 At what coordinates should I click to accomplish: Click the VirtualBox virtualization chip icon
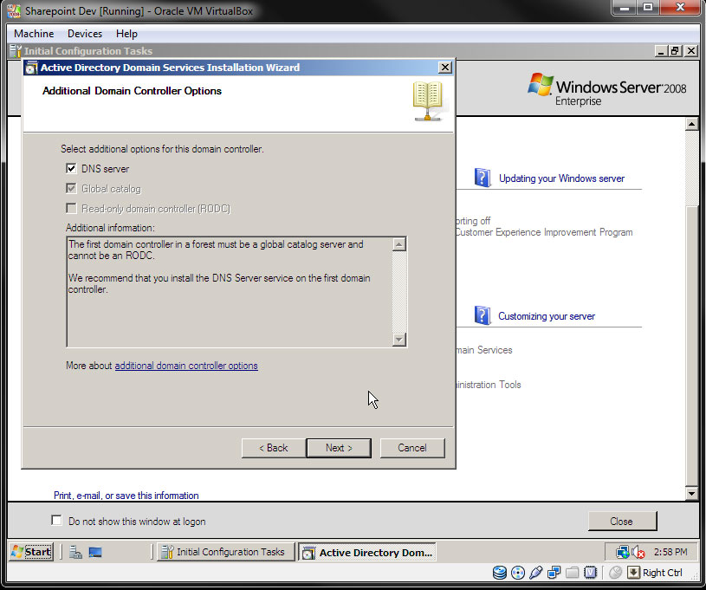pyautogui.click(x=590, y=573)
